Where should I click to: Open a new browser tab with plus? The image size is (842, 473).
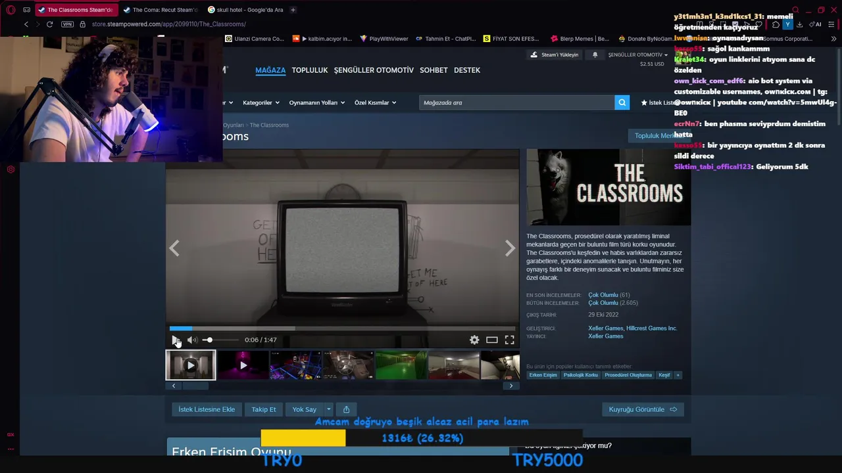(293, 10)
